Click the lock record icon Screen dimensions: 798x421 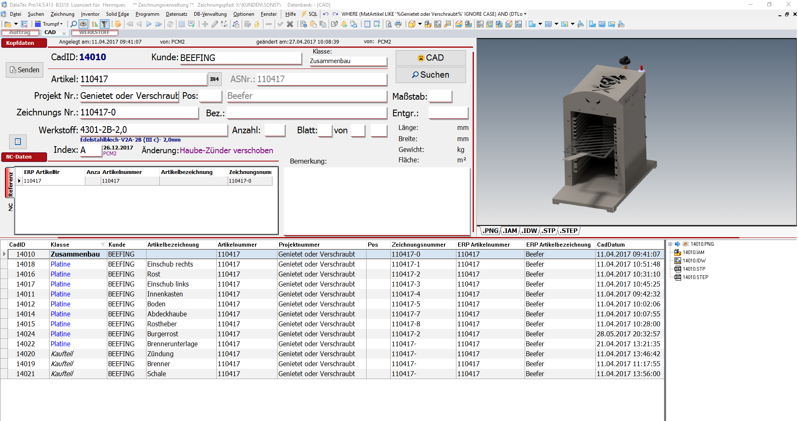(257, 24)
